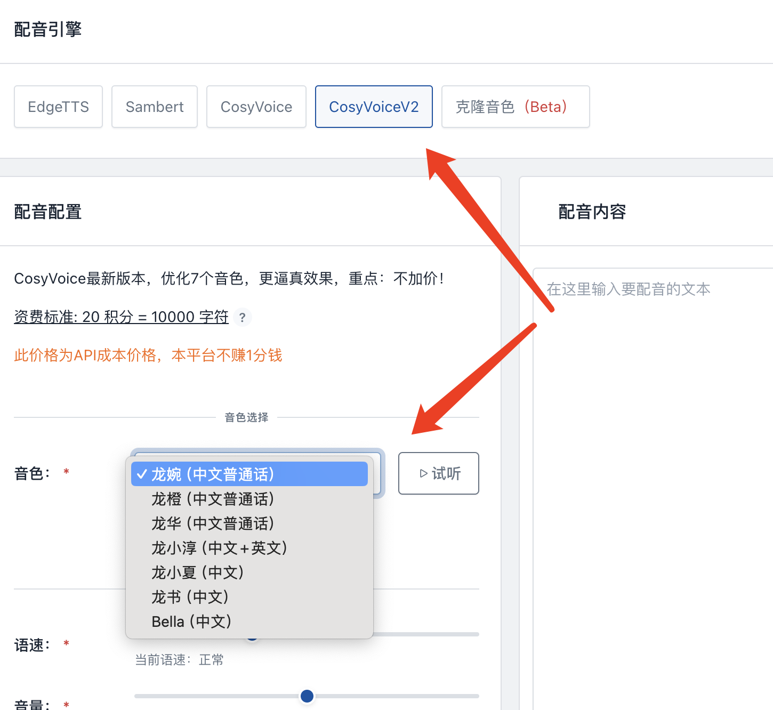Choose 龙婉 (中文普通话) voice option
Viewport: 773px width, 710px height.
tap(249, 474)
